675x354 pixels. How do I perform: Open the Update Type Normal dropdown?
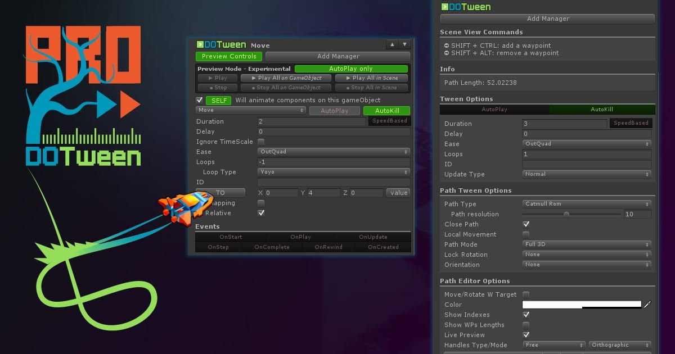(x=587, y=174)
